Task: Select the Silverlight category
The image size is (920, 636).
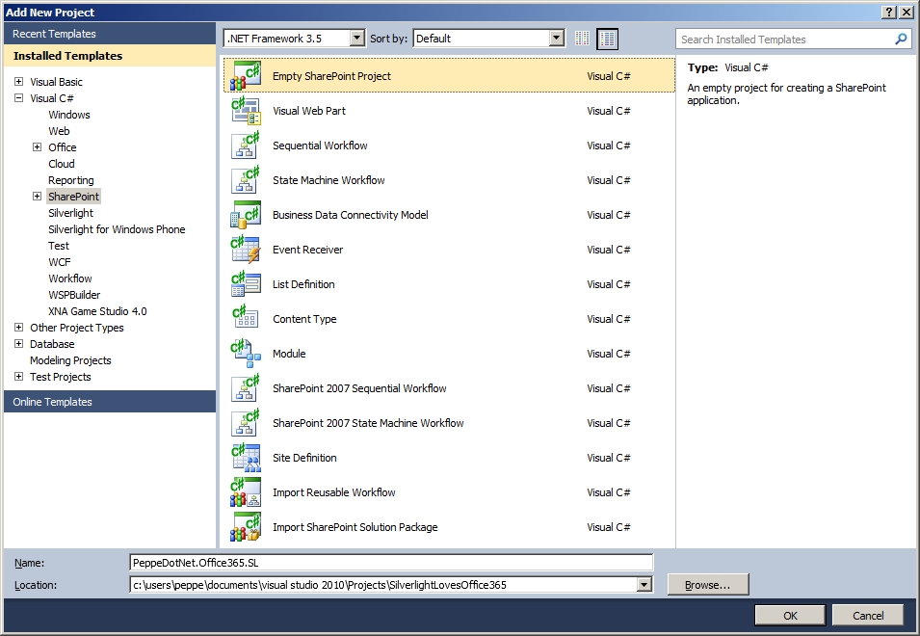Action: click(x=70, y=213)
